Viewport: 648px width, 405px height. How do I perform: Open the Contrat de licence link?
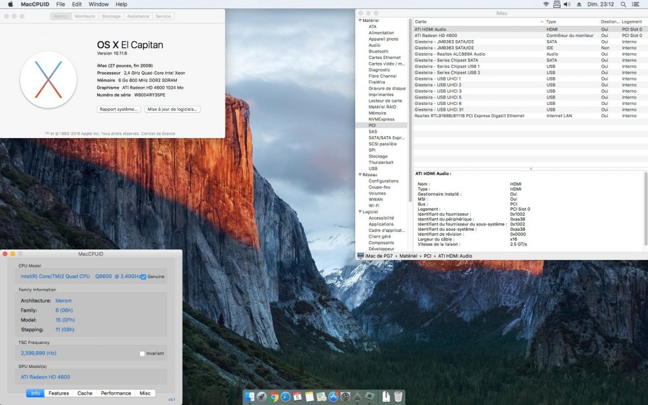[x=158, y=133]
